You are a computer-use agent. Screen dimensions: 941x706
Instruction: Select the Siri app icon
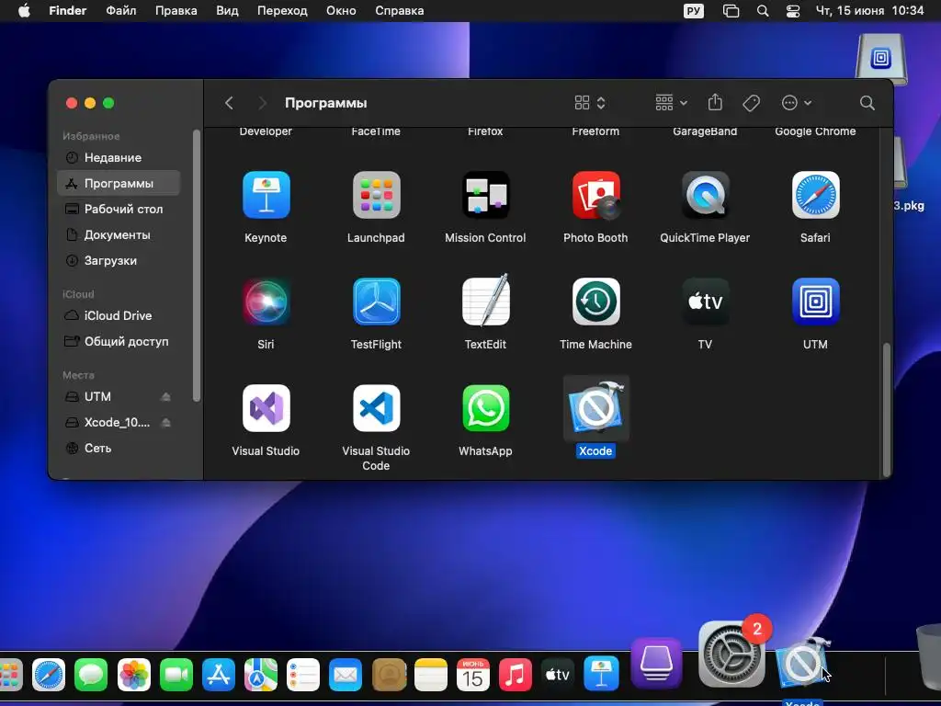[266, 302]
